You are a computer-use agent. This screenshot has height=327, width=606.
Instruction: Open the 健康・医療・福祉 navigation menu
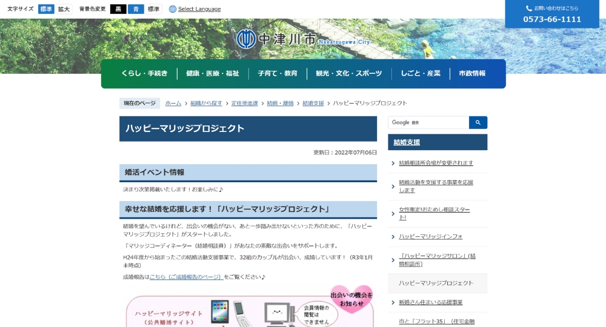click(212, 73)
